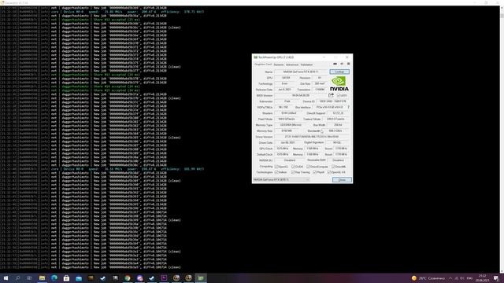The image size is (504, 283).
Task: Close GPU-Z with the Close button
Action: pos(342,180)
